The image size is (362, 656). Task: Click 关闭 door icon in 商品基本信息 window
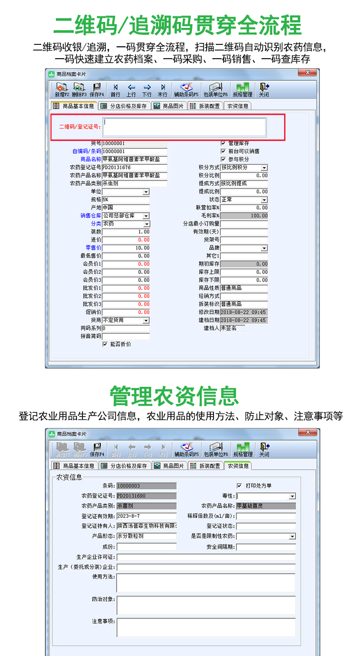pos(264,90)
